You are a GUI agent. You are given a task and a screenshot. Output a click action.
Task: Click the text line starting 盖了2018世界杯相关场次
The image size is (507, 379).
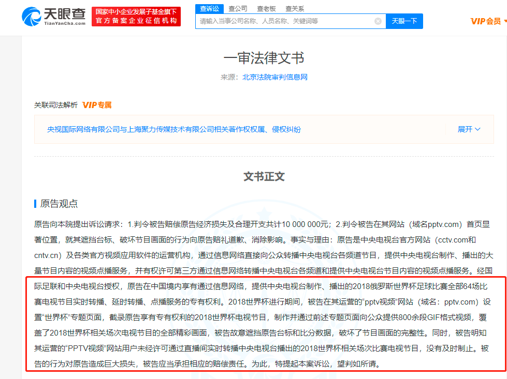point(260,333)
